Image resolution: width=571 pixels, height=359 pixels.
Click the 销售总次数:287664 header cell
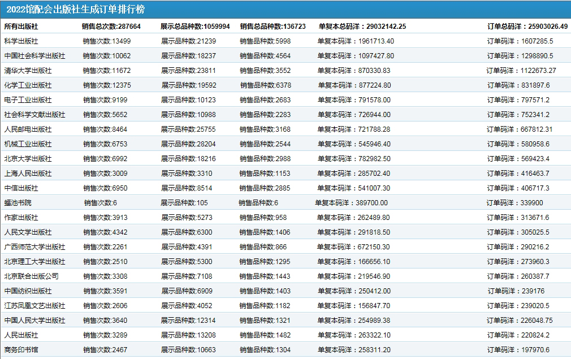pyautogui.click(x=111, y=27)
